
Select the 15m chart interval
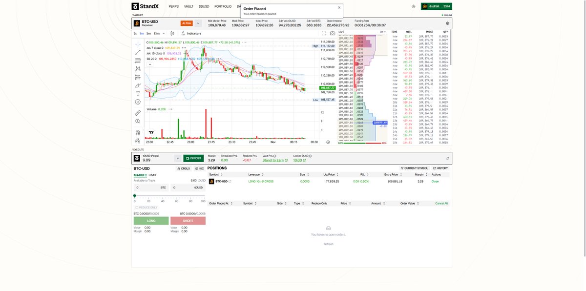click(156, 34)
